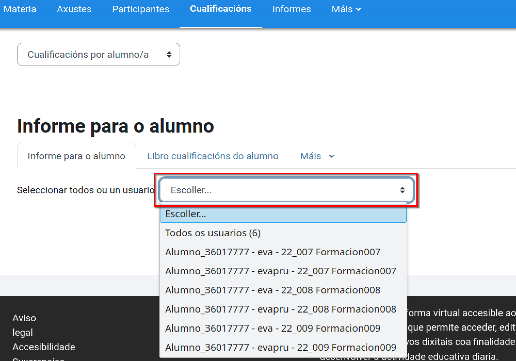Click the Accesibilidade footer link

coord(44,347)
